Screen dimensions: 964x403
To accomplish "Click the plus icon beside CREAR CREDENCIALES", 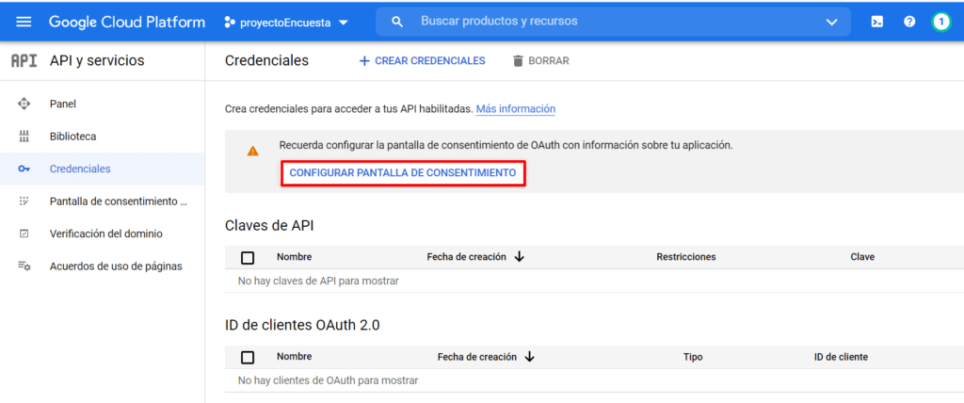I will [x=364, y=61].
